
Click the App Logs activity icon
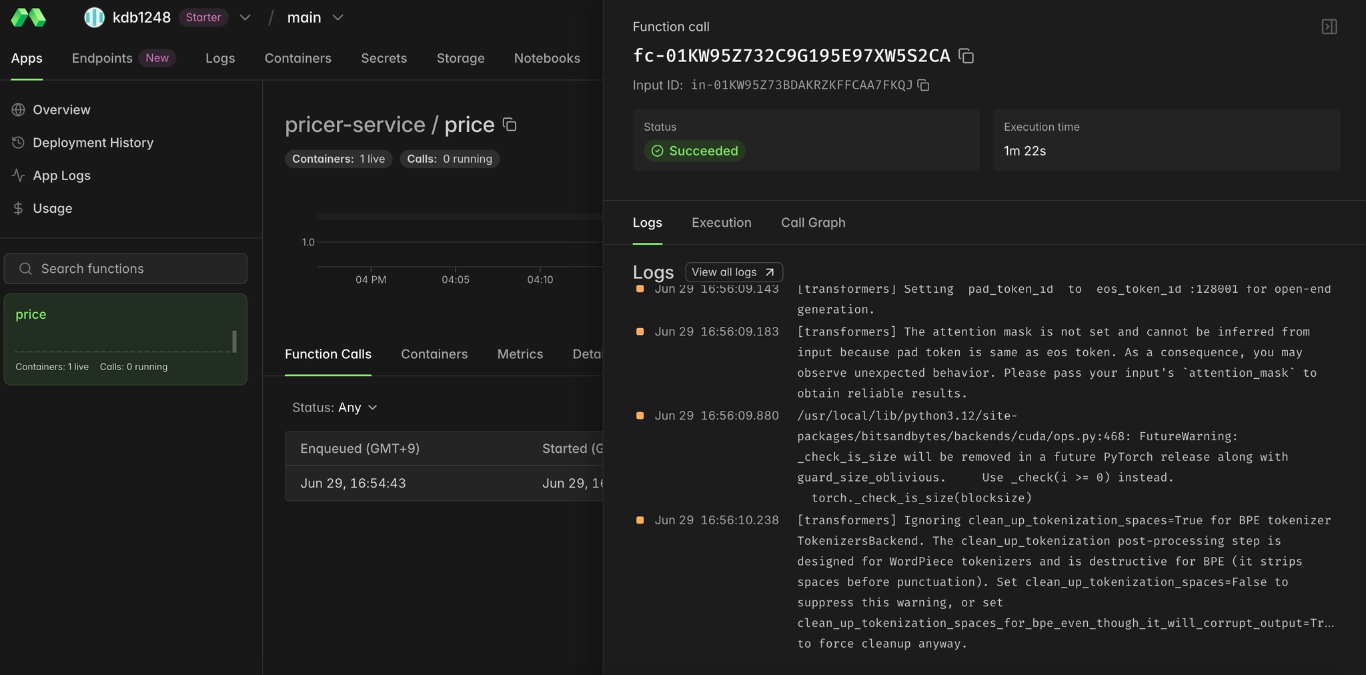(x=19, y=175)
